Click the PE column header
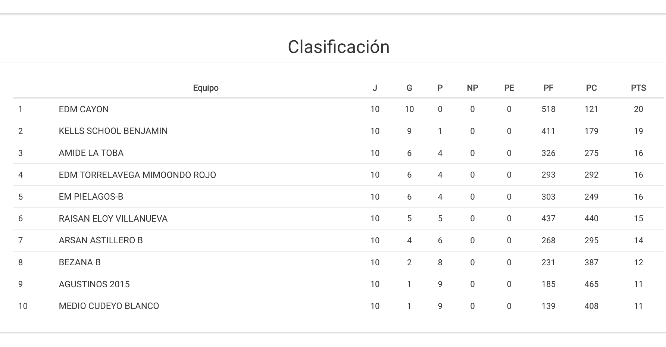This screenshot has width=666, height=347. tap(509, 88)
